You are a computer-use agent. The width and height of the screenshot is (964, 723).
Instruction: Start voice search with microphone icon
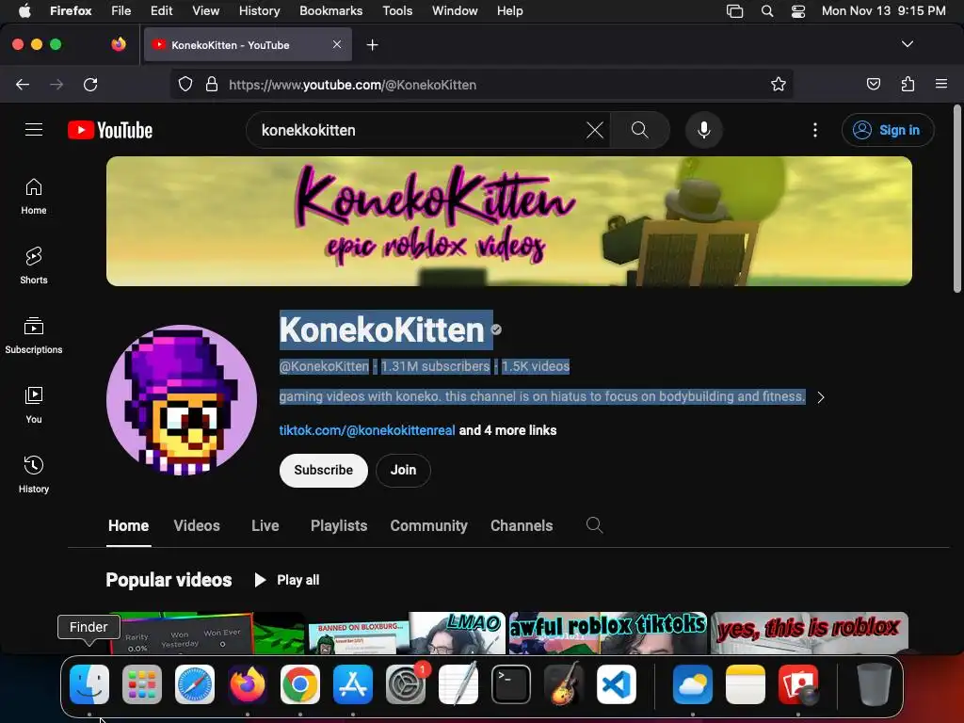pos(704,130)
